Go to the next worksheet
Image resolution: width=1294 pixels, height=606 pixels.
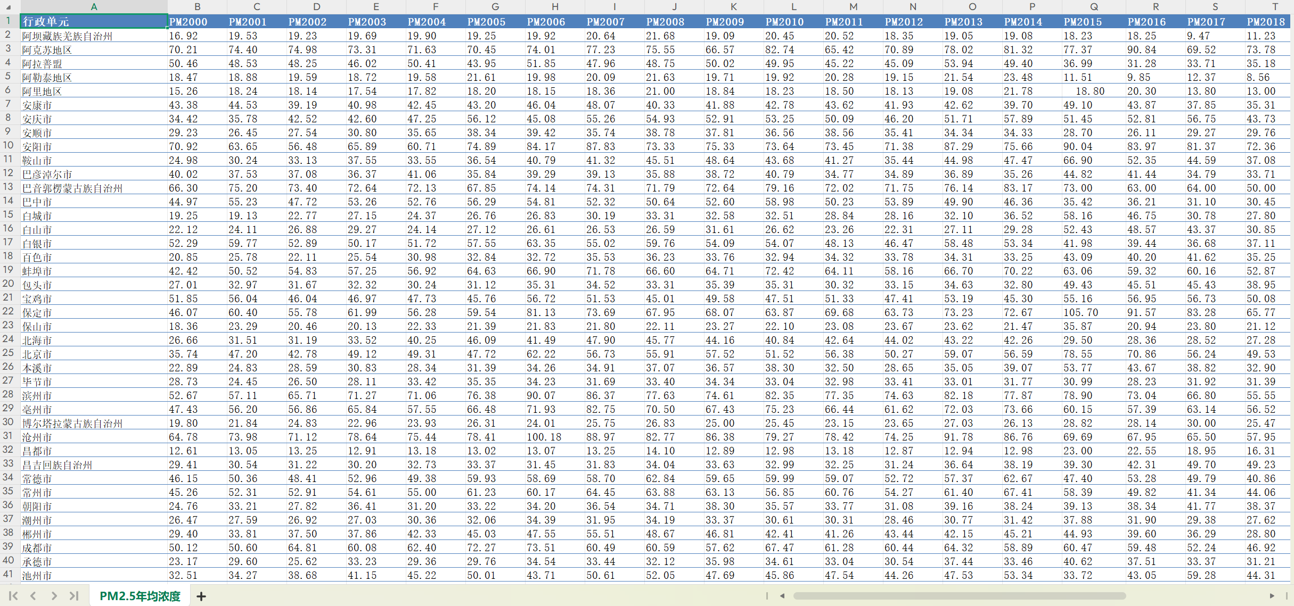(54, 596)
